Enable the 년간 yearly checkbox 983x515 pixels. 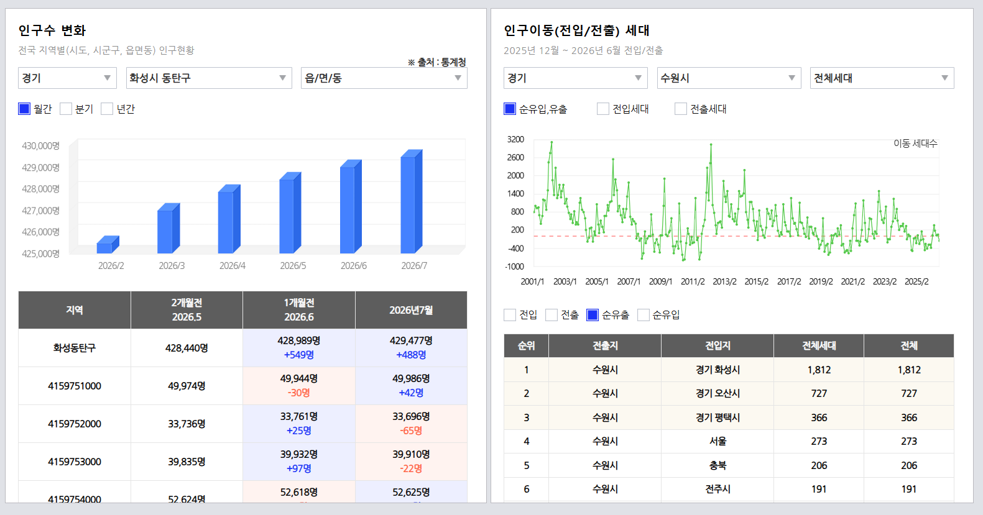point(107,109)
